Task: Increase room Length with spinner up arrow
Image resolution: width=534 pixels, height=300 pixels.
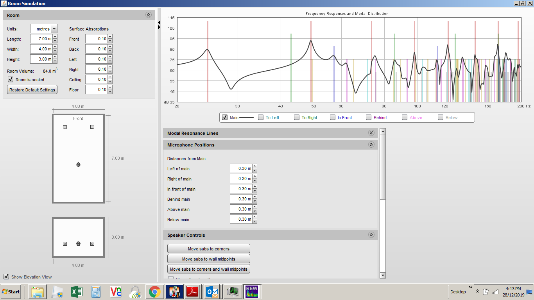Action: [55, 37]
